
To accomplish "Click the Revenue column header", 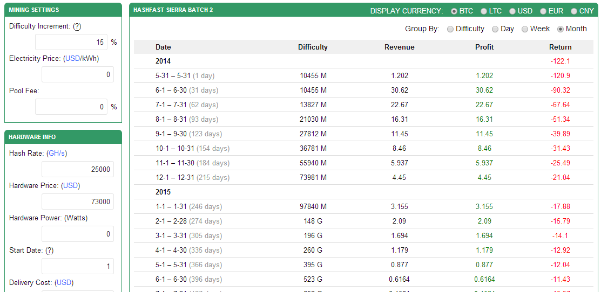I will click(400, 47).
